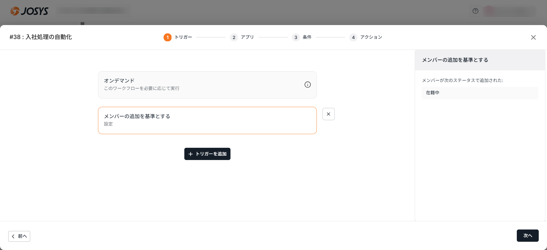The height and width of the screenshot is (250, 547).
Task: Go to step 1 トリガー
Action: click(x=178, y=37)
